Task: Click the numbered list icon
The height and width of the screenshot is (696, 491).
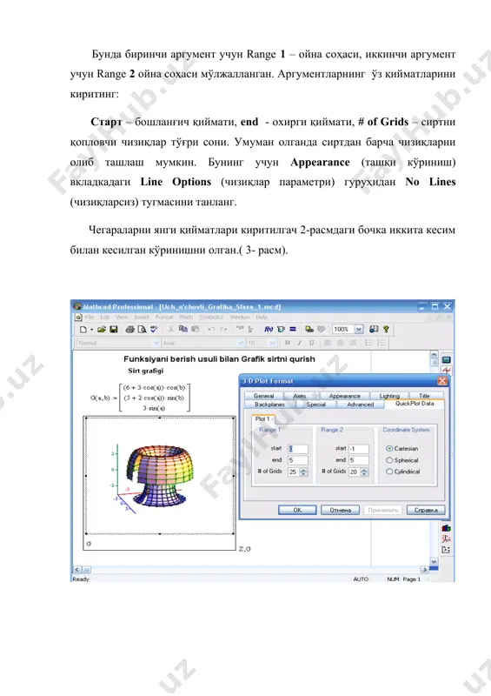Action: [x=381, y=343]
